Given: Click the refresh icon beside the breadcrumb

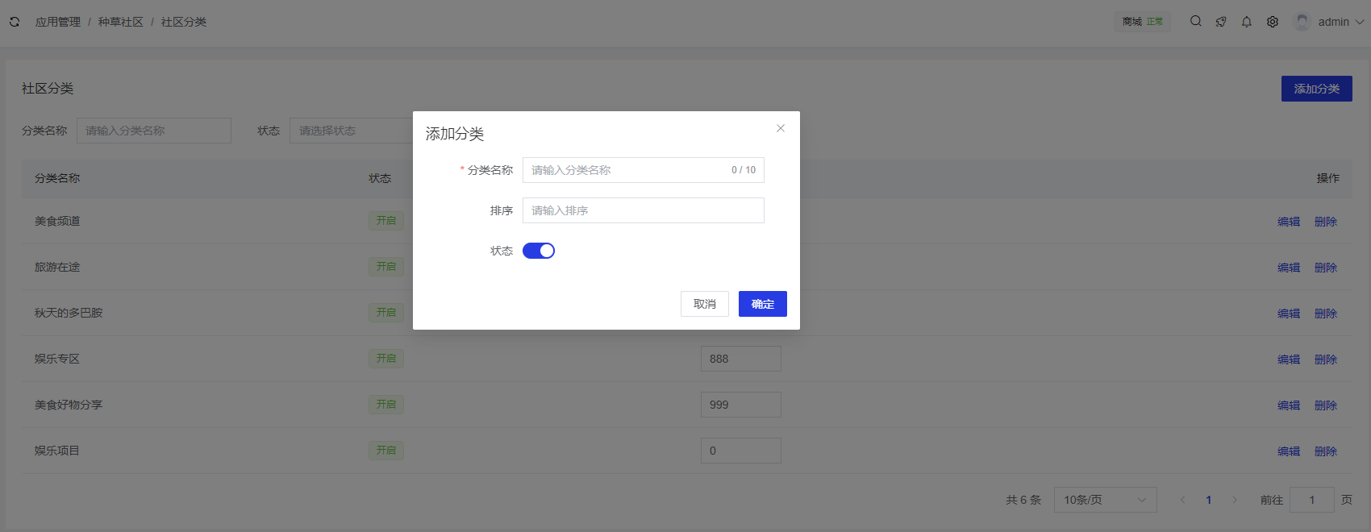Looking at the screenshot, I should [x=15, y=22].
